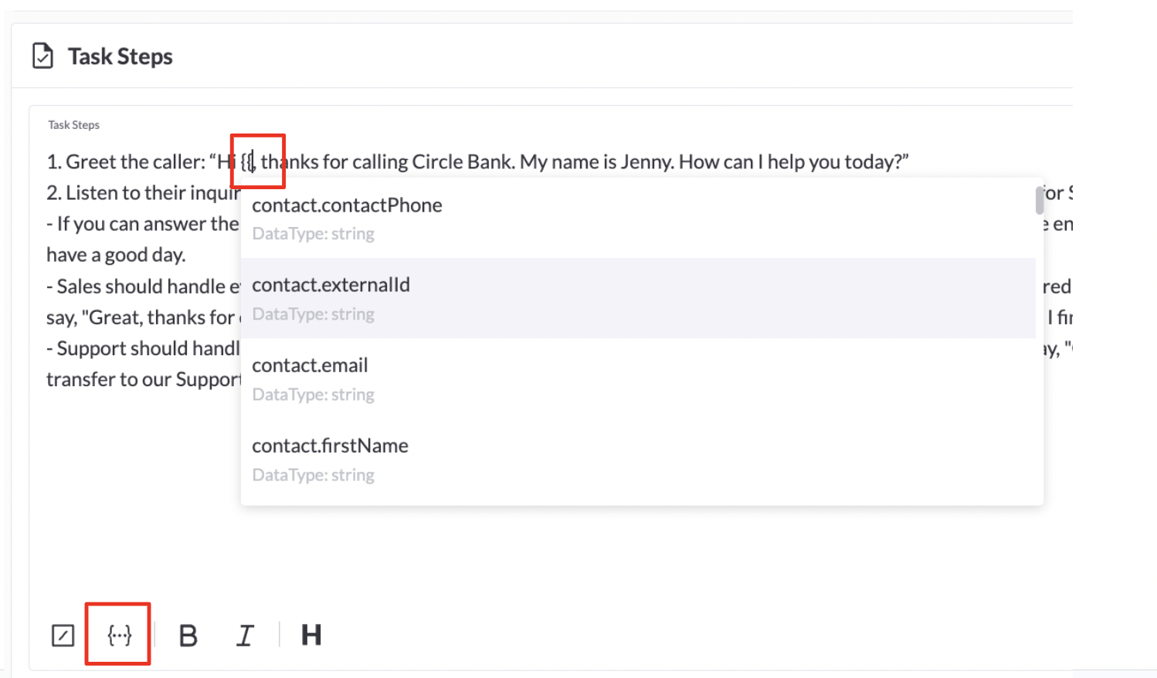Click the 'Sales should handle' text line
This screenshot has width=1157, height=678.
coord(143,286)
